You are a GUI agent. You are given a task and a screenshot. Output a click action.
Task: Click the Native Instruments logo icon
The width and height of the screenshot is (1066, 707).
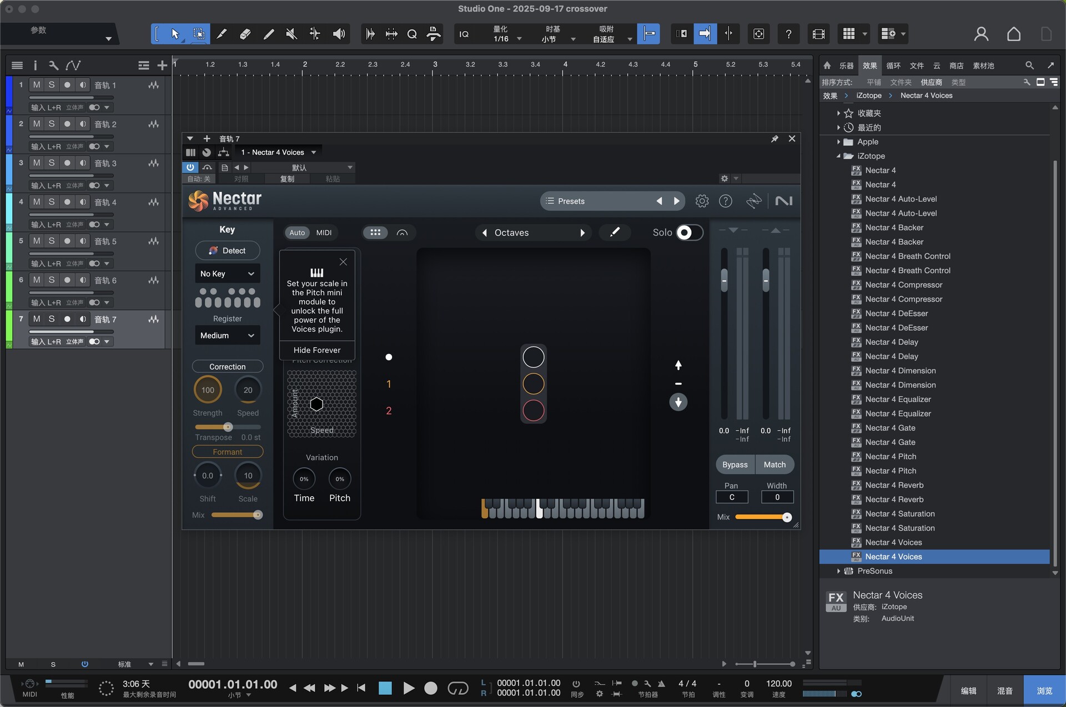(783, 201)
